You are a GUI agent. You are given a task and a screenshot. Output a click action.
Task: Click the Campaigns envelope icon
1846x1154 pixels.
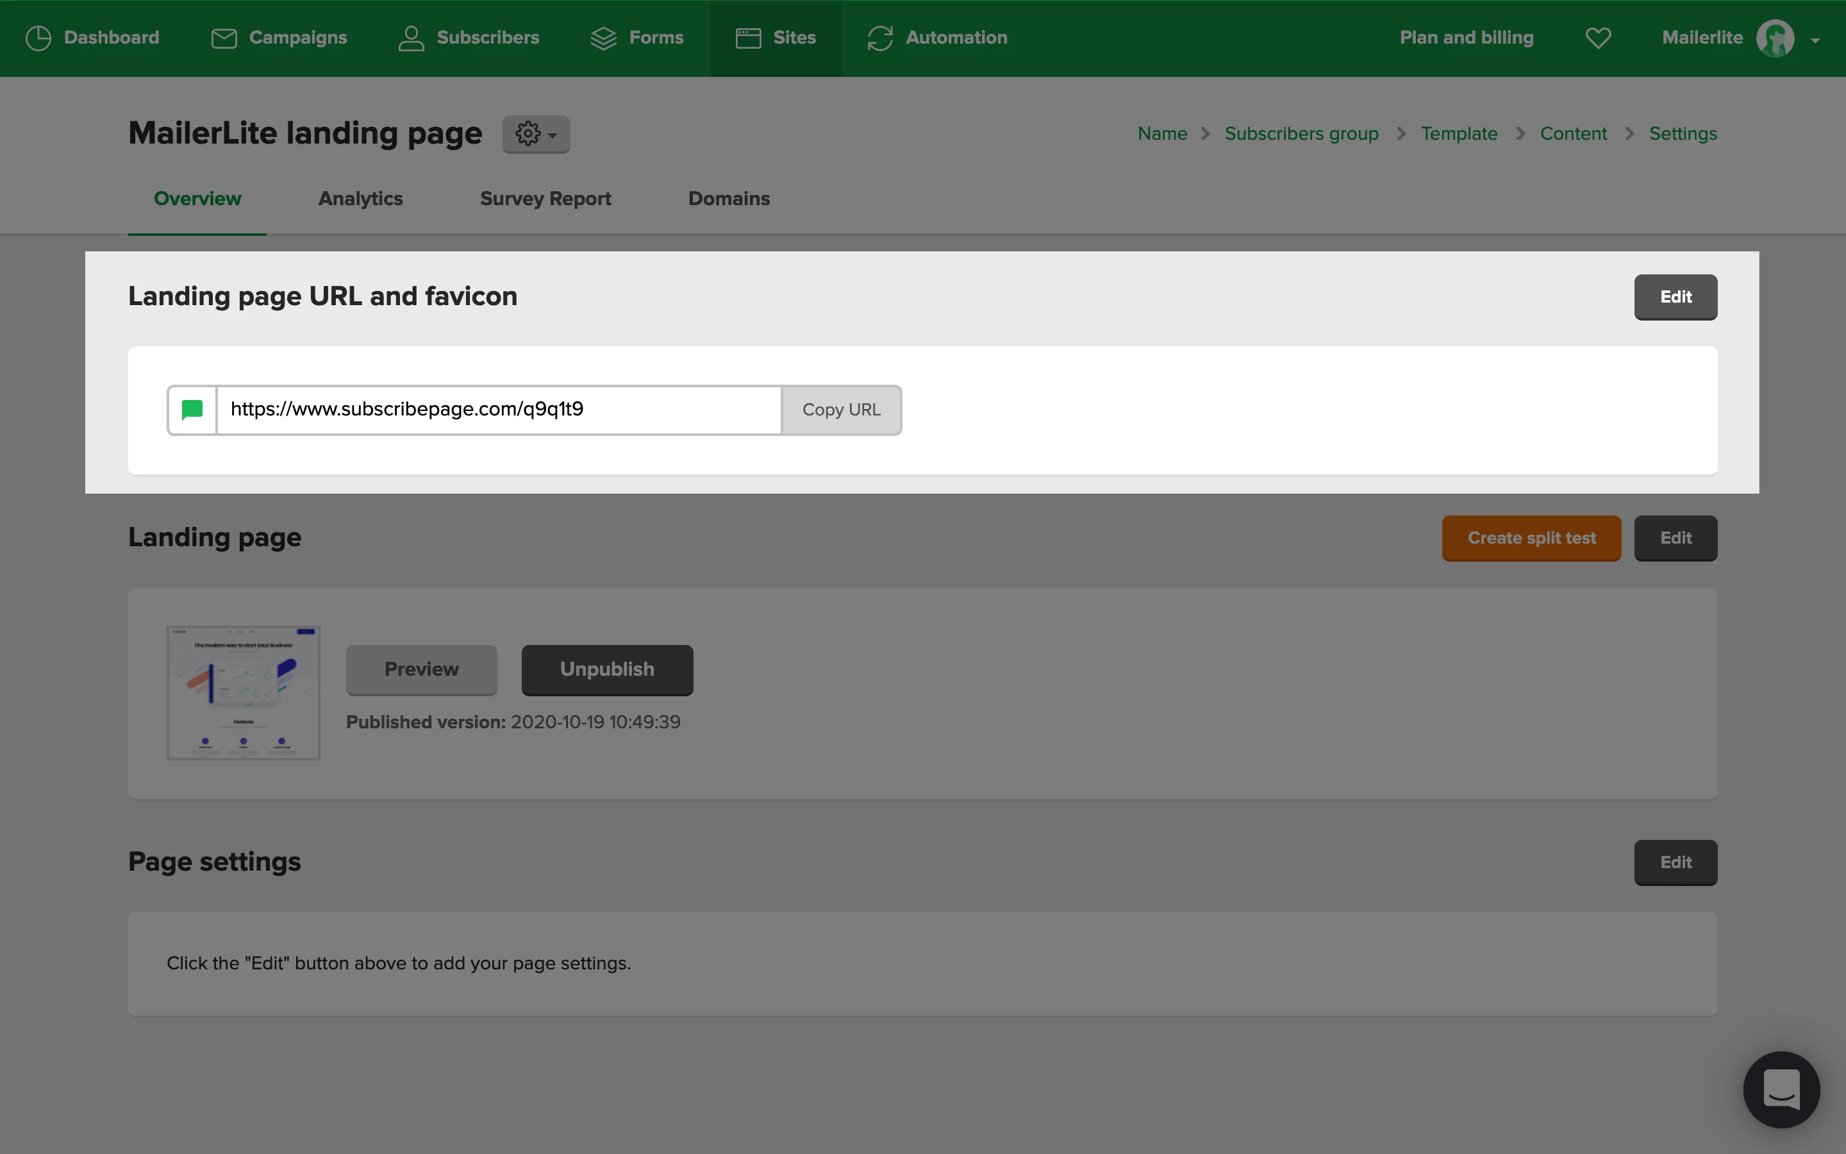(224, 38)
